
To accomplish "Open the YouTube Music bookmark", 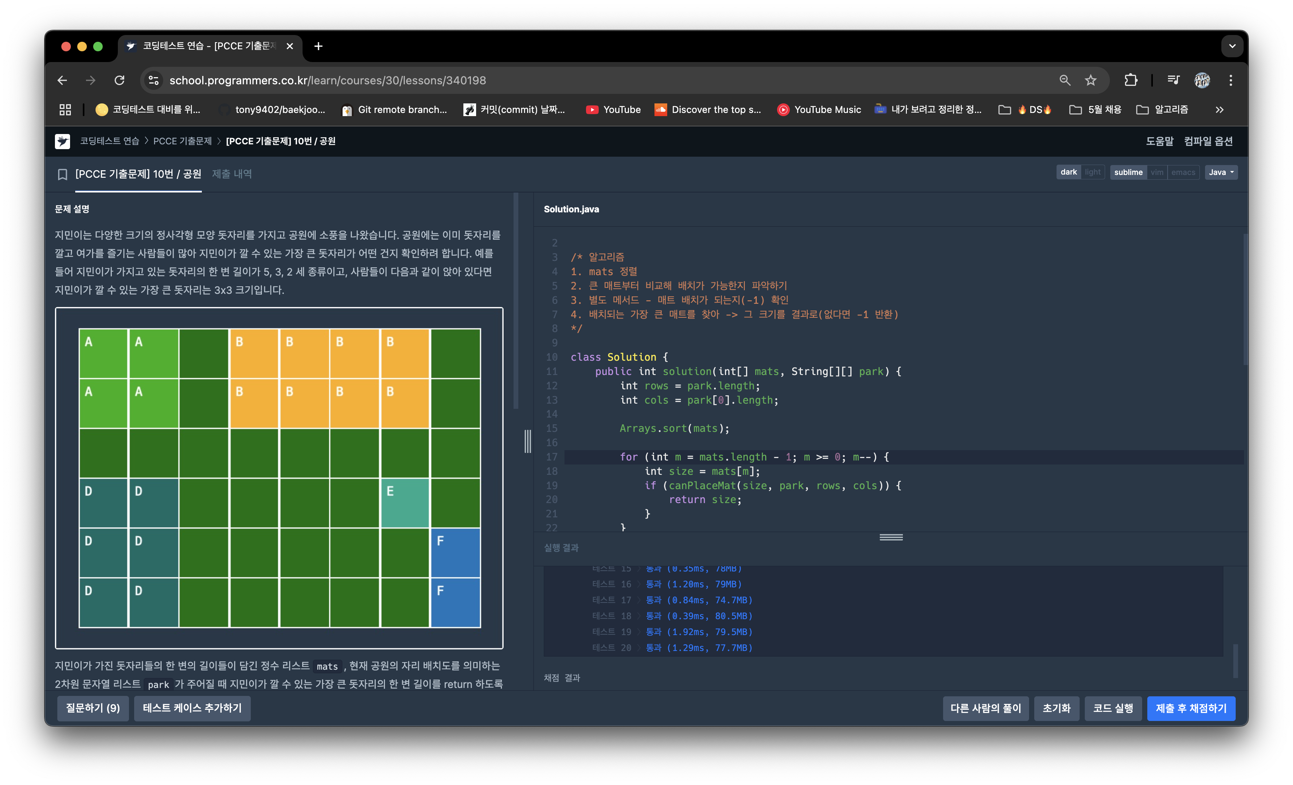I will point(818,109).
